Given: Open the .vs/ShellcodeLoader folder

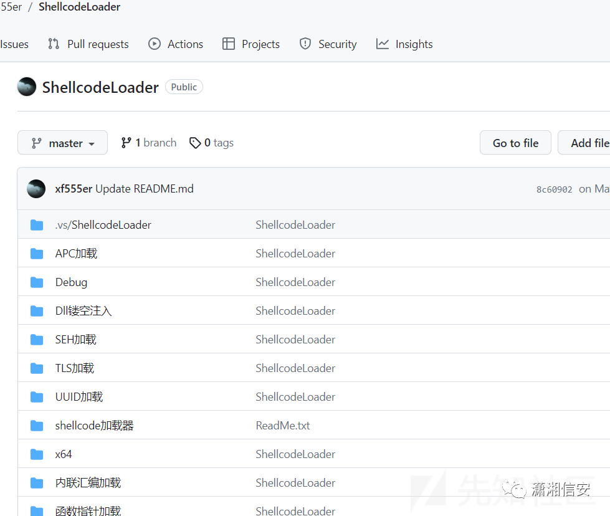Looking at the screenshot, I should [103, 225].
